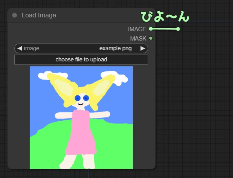Click the dangling end of IMAGE link

click(178, 29)
